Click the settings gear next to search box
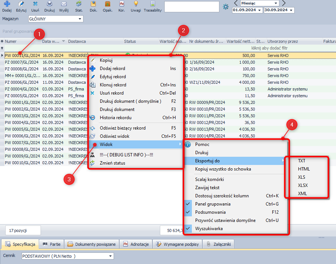 tap(226, 7)
